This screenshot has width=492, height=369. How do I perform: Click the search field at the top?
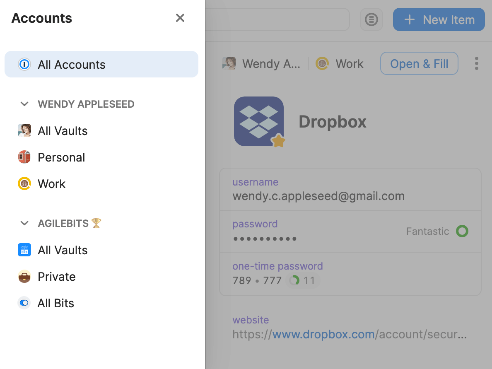(277, 19)
